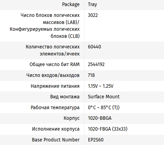The width and height of the screenshot is (164, 145).
Task: Click the "Напряжение питания" label
Action: pyautogui.click(x=55, y=86)
